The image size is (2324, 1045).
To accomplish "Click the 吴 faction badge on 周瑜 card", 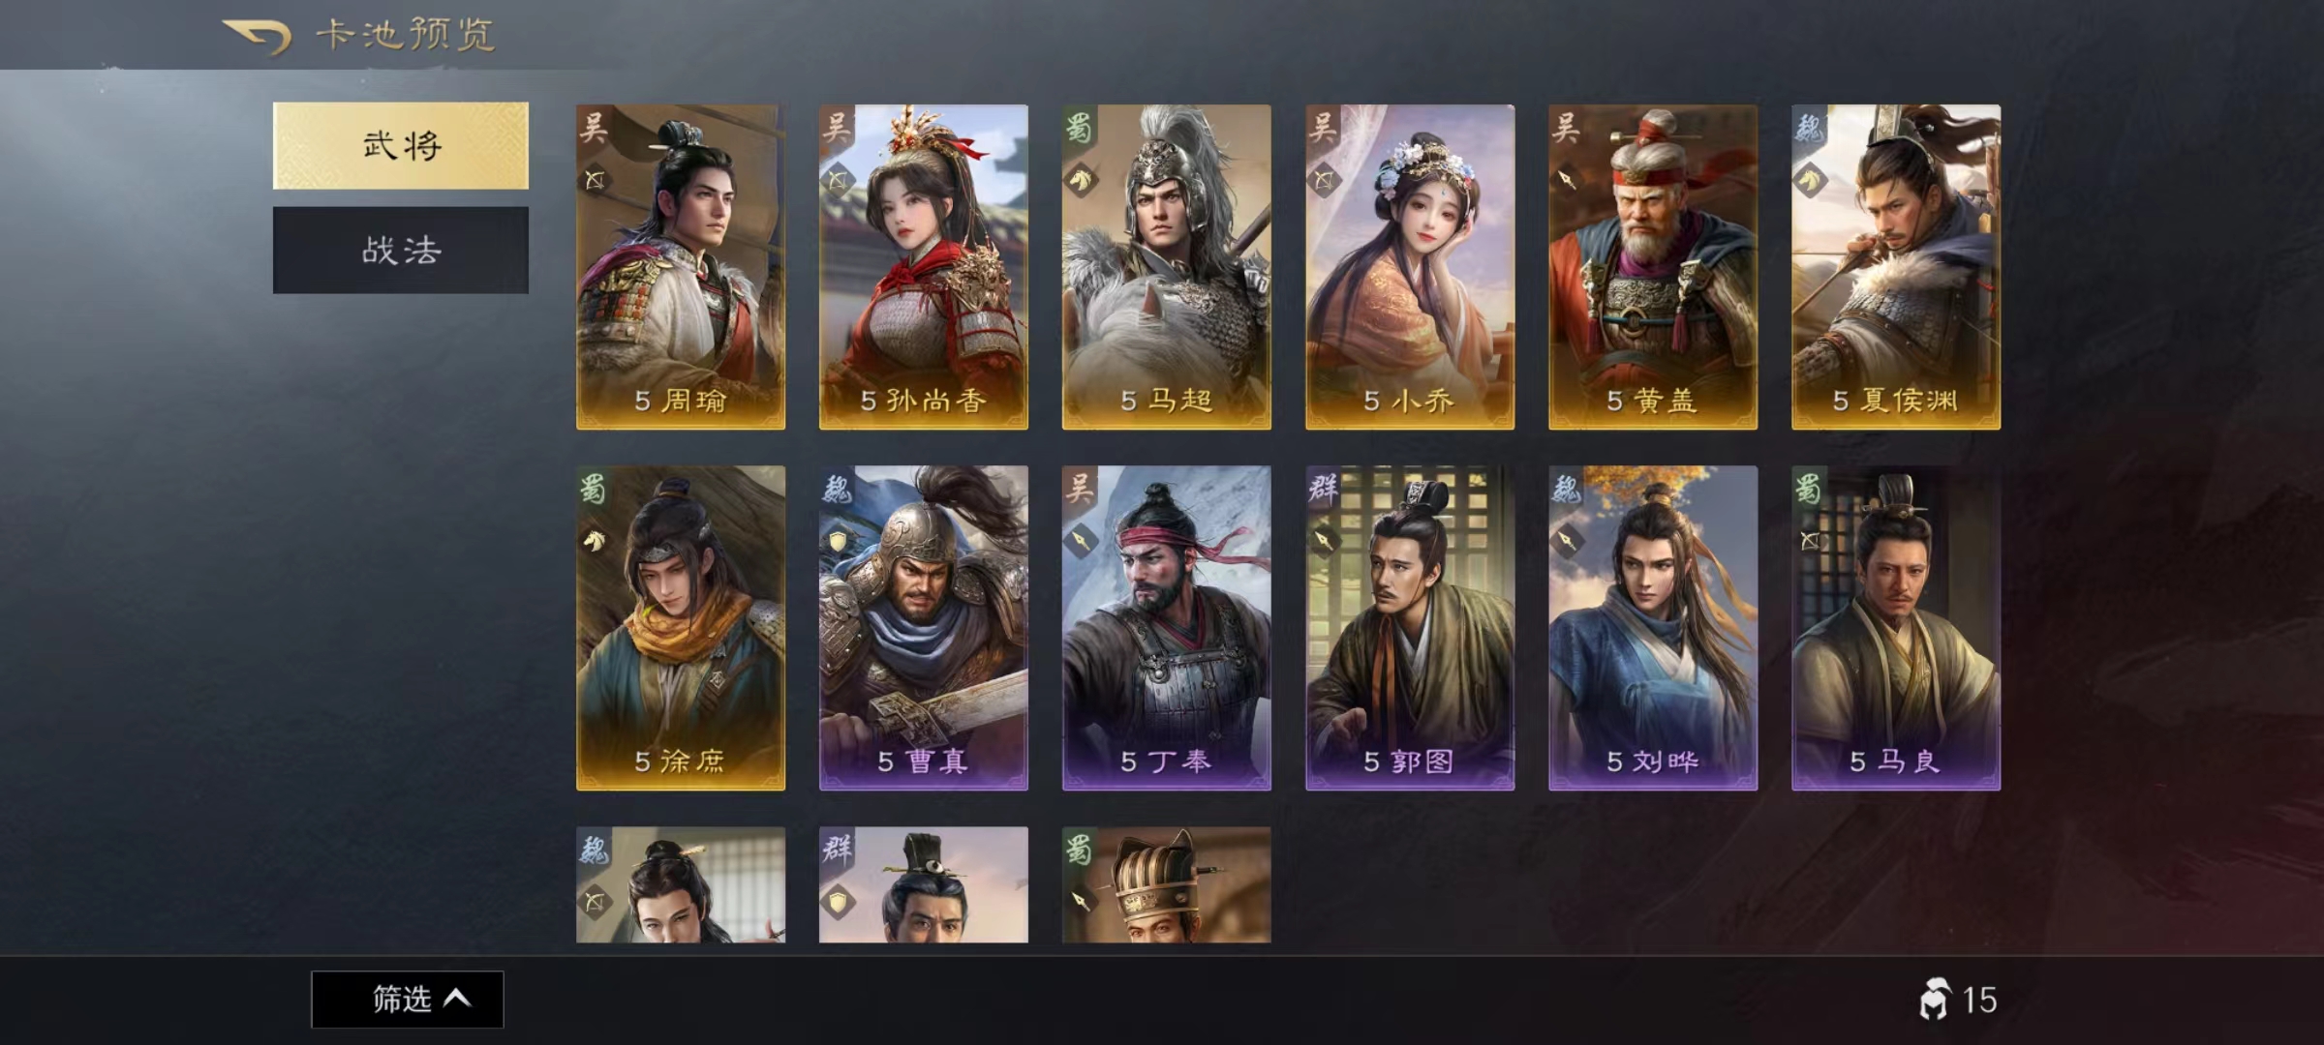I will [594, 127].
